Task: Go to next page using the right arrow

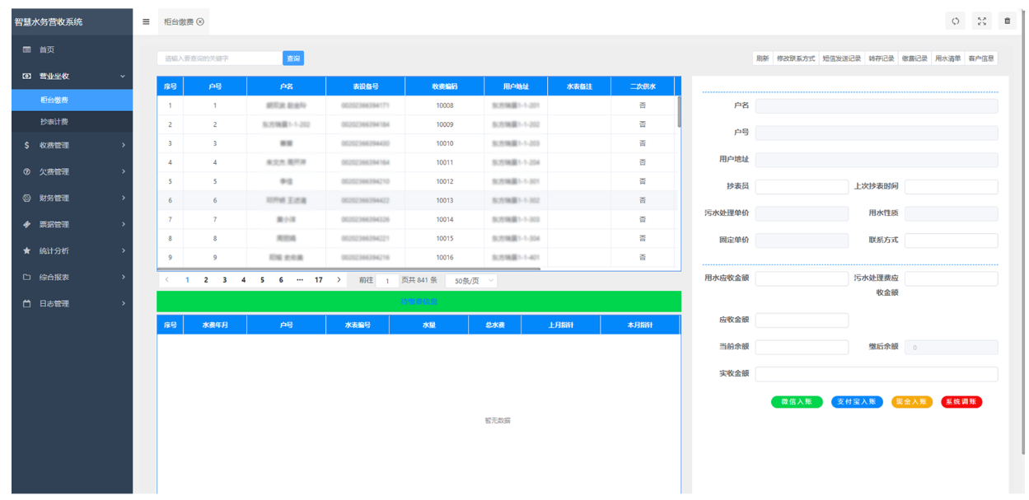Action: pyautogui.click(x=339, y=280)
